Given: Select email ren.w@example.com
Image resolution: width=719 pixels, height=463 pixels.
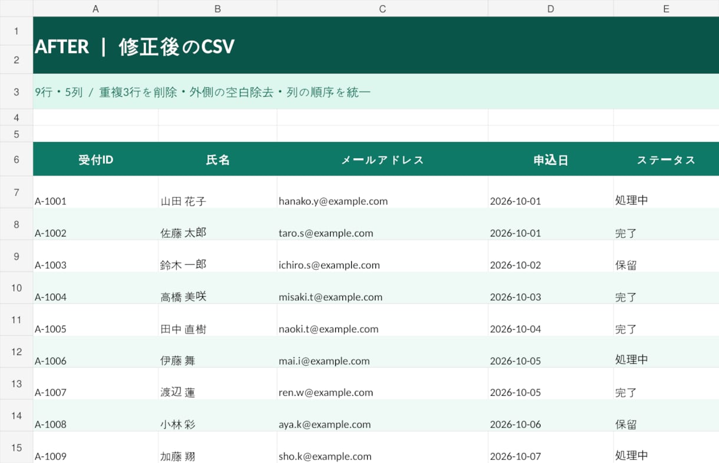Looking at the screenshot, I should [382, 383].
